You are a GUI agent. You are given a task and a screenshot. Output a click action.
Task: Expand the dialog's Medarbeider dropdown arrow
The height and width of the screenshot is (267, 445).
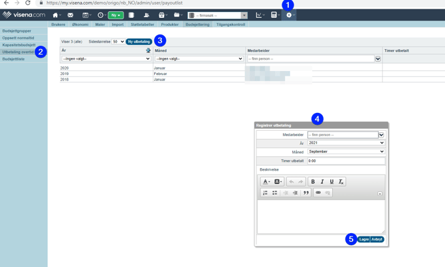click(x=381, y=135)
